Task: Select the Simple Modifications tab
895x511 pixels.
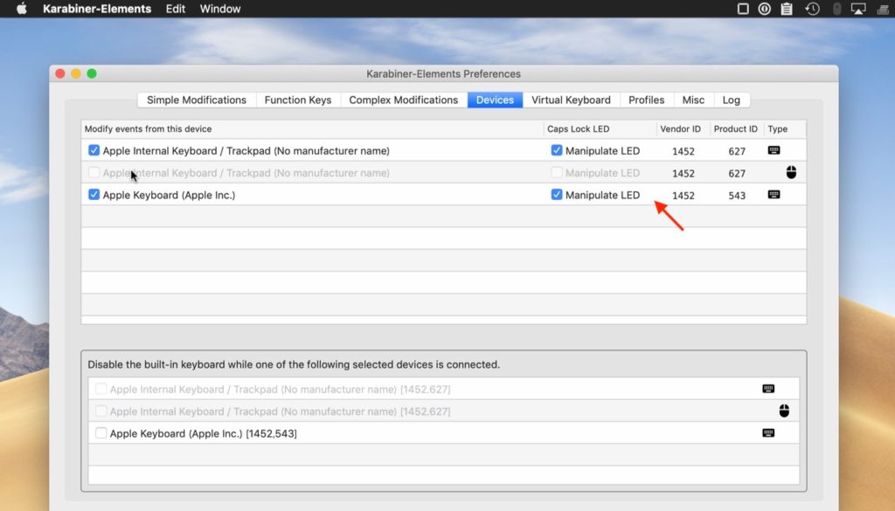Action: point(197,100)
